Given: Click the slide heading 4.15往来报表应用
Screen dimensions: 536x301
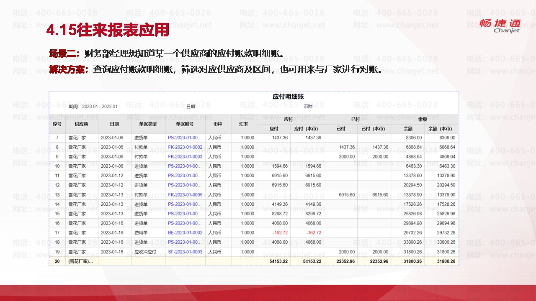Looking at the screenshot, I should tap(108, 30).
